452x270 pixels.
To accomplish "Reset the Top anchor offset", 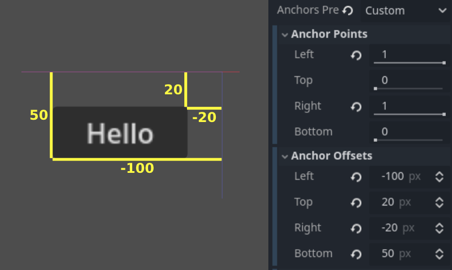I will (x=356, y=202).
